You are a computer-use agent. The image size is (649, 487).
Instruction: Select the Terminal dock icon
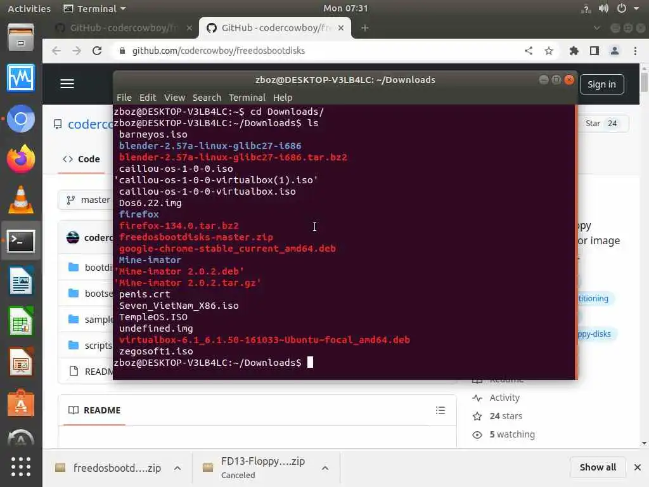pos(21,241)
